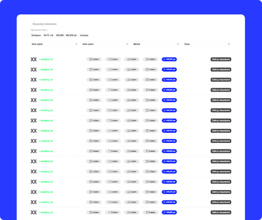This screenshot has height=220, width=262.
Task: Click the fourth gray icon chip in topmost listing
Action: point(151,59)
